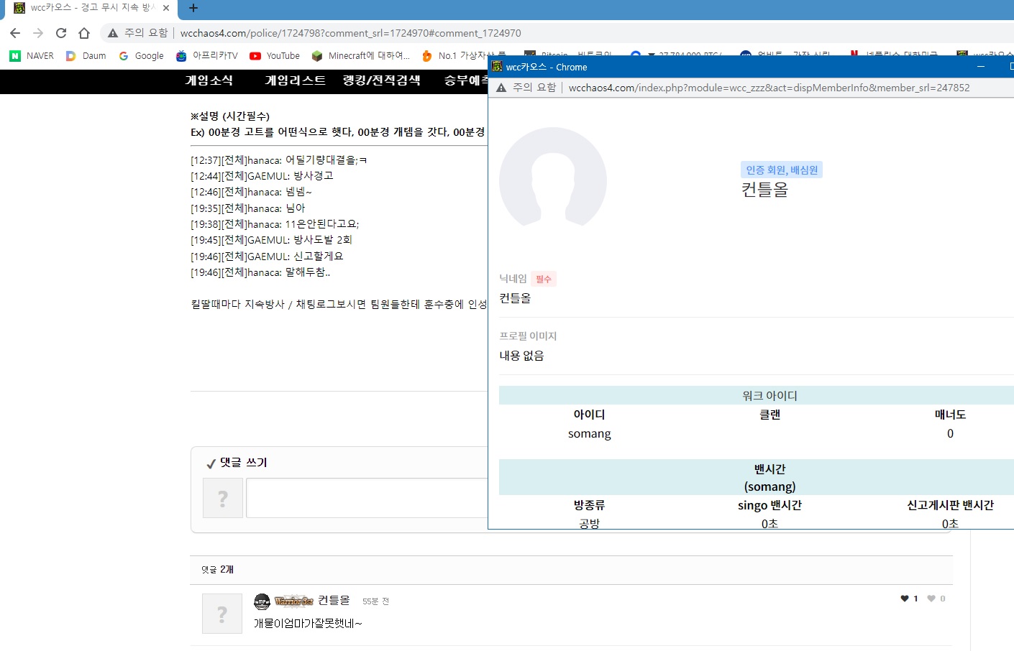
Task: Click the chat line [19:38] 11은안된다고요
Action: click(275, 224)
